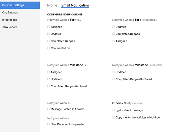Enable I get a direct message

tap(113, 110)
